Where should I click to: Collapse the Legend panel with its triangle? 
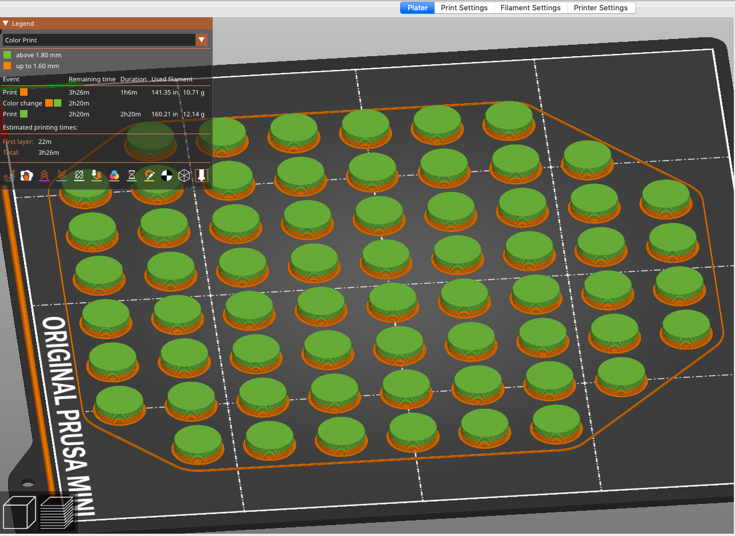pyautogui.click(x=6, y=24)
